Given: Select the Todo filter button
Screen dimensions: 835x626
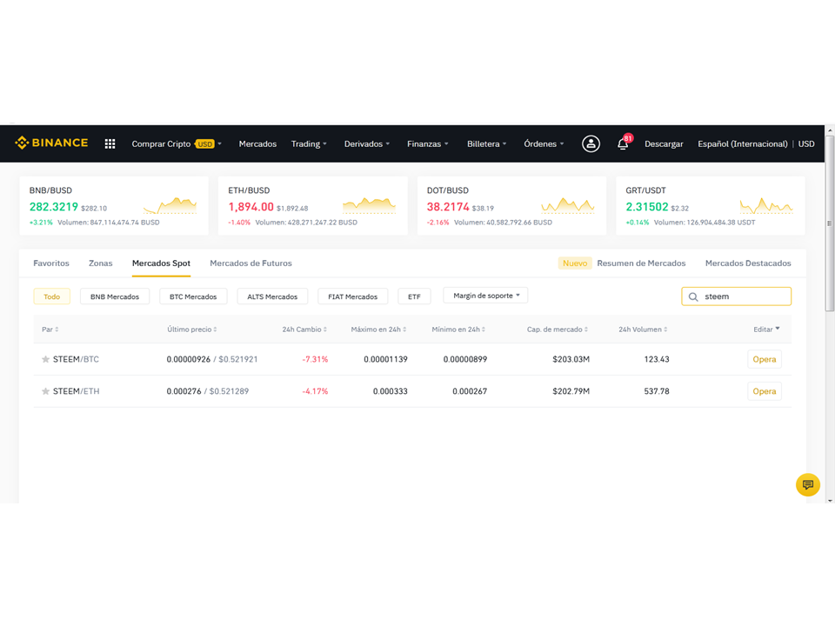Looking at the screenshot, I should click(51, 296).
